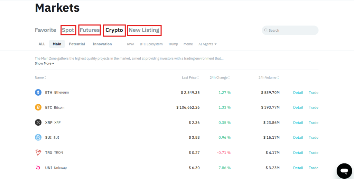Open Detail for SUI
The width and height of the screenshot is (354, 179).
point(298,137)
